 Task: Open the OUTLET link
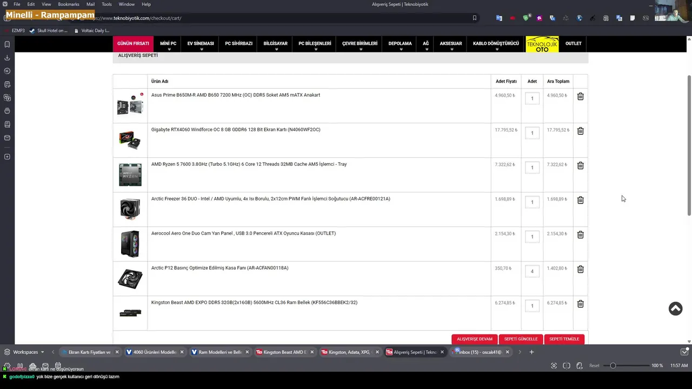574,44
